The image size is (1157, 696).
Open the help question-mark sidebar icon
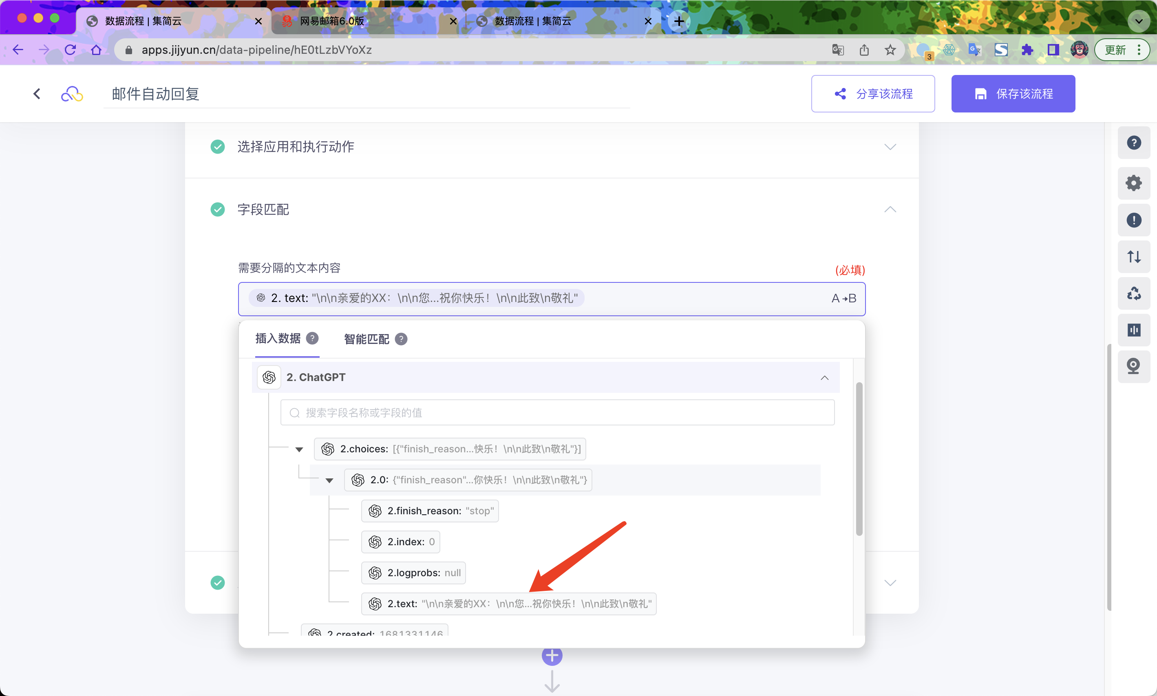1133,143
